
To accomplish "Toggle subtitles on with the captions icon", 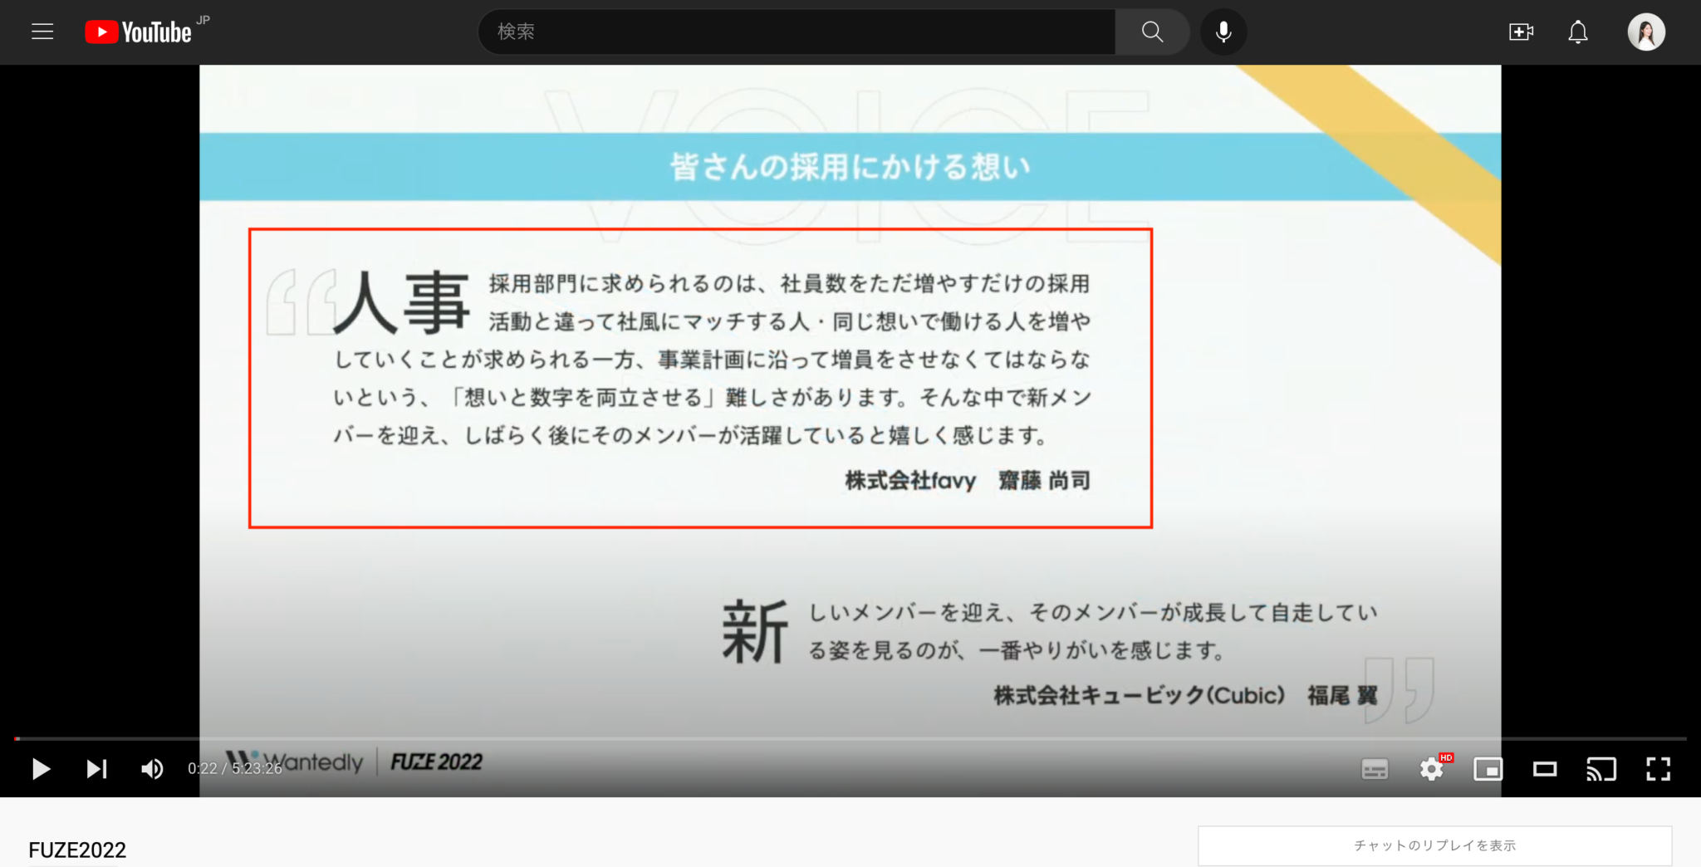I will coord(1376,770).
